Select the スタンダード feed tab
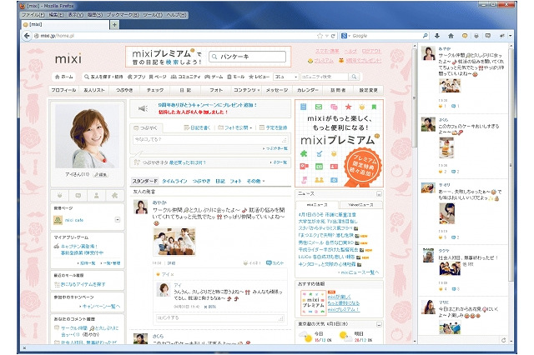534x355 pixels. pos(144,181)
